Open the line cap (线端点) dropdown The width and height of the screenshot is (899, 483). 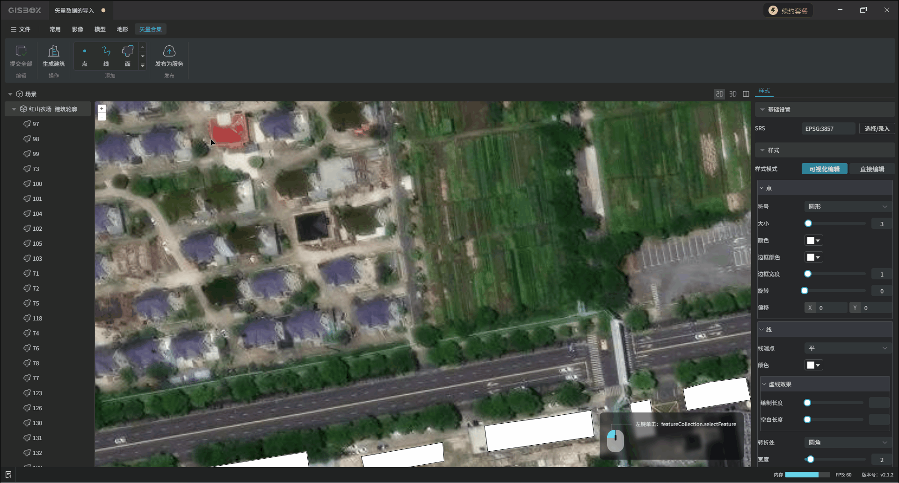pos(847,348)
